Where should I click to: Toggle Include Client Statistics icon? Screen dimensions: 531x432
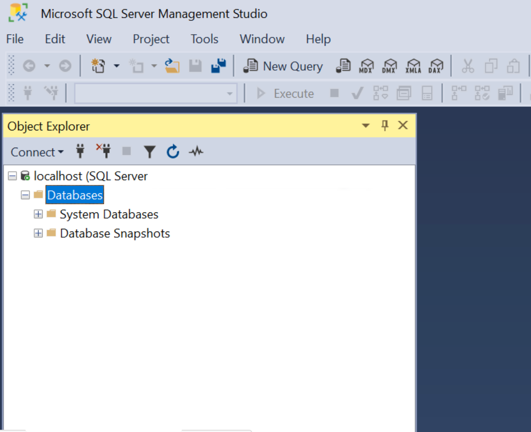pyautogui.click(x=505, y=93)
